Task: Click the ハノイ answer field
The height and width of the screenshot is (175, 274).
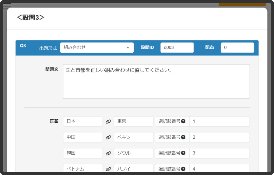Action: [x=134, y=168]
